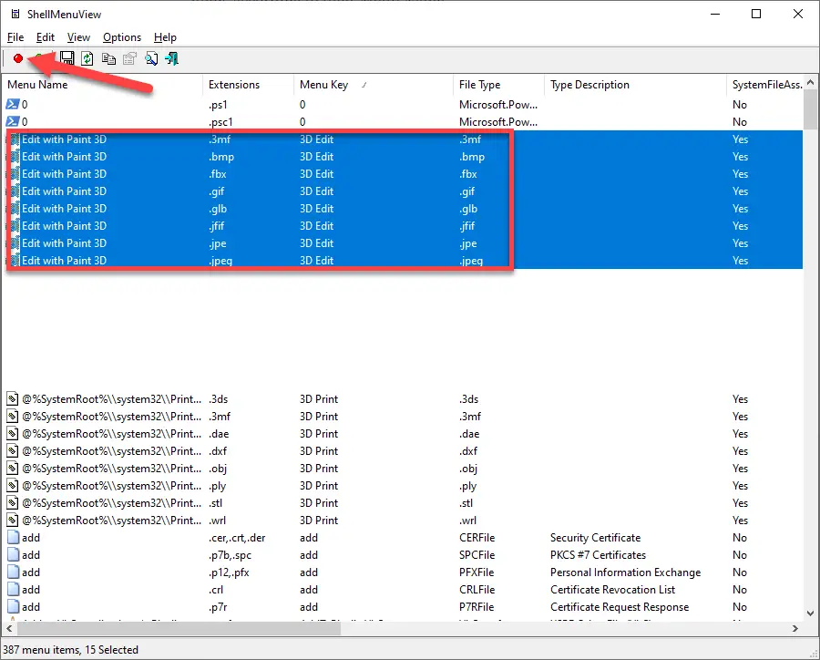Click the file icon of the CERFile add row

[x=13, y=538]
